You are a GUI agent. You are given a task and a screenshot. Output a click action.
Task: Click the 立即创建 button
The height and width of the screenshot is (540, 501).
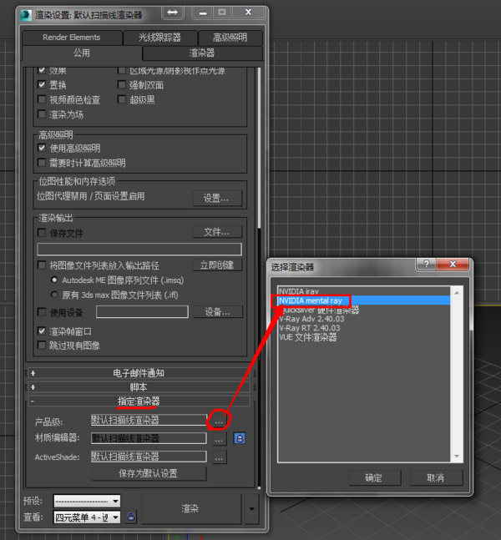pos(217,265)
